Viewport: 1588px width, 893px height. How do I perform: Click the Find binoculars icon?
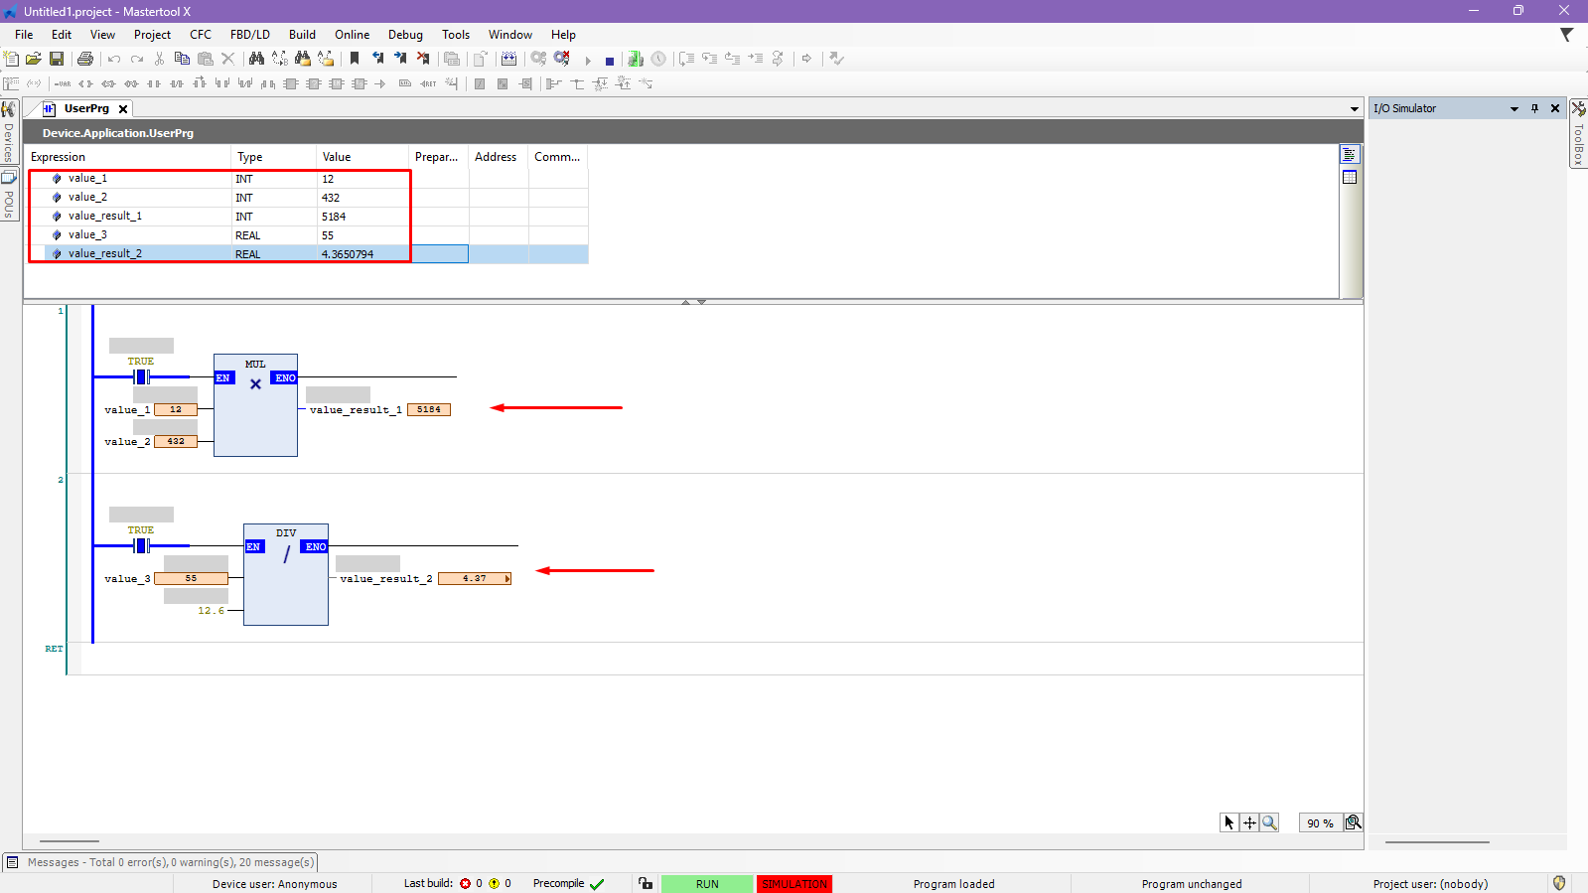tap(256, 59)
